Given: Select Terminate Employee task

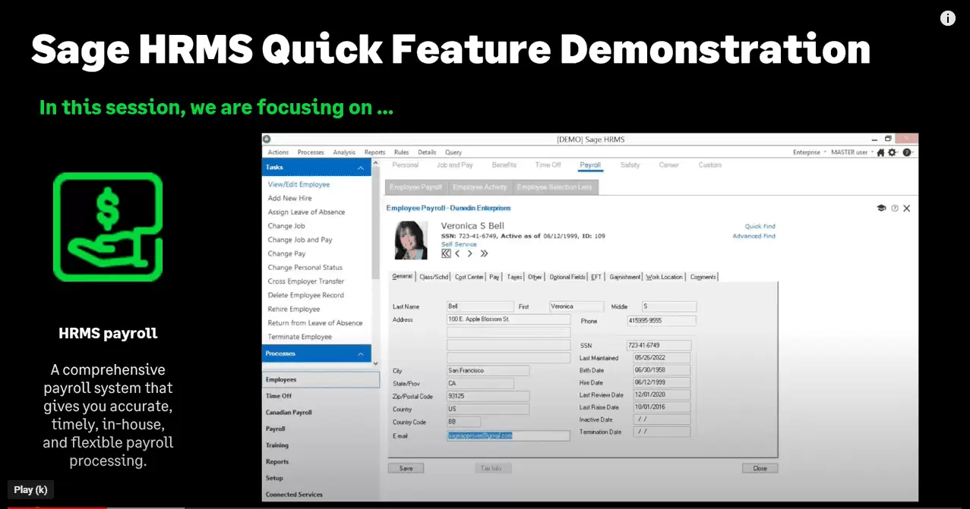Looking at the screenshot, I should pos(299,337).
